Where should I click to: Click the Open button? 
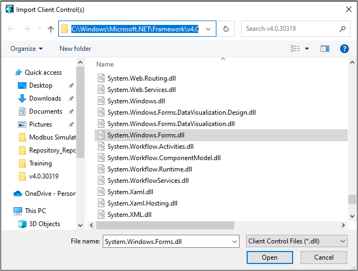[270, 258]
